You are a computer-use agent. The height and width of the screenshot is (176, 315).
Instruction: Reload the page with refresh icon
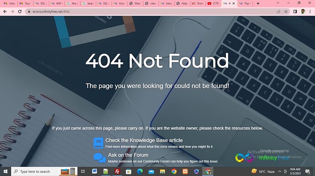(20, 12)
